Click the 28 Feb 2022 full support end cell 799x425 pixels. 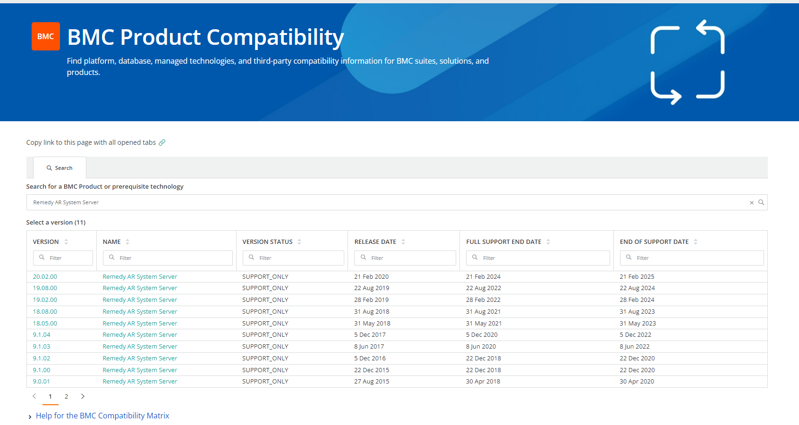pos(483,300)
